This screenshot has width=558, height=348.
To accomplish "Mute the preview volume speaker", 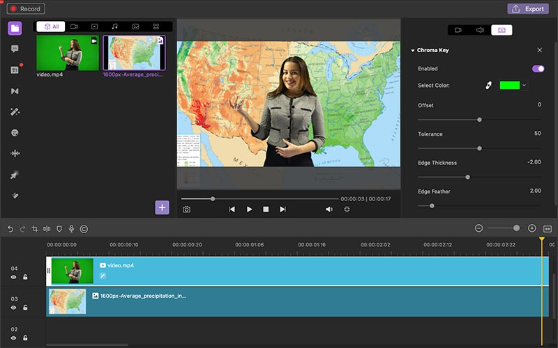I will [x=329, y=209].
